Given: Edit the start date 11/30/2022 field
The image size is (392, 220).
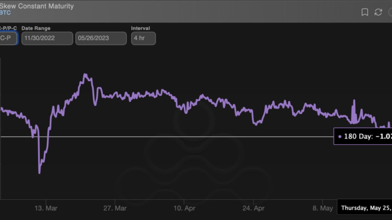Looking at the screenshot, I should coord(47,38).
